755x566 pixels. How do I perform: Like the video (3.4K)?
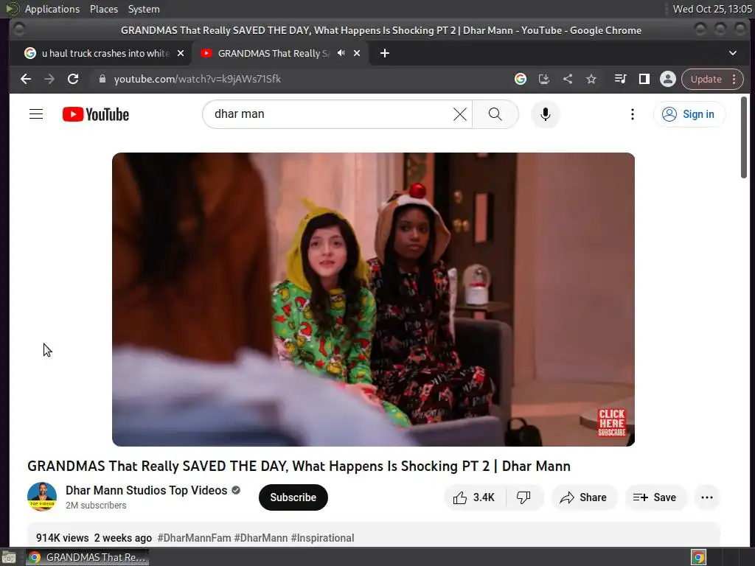[x=474, y=497]
